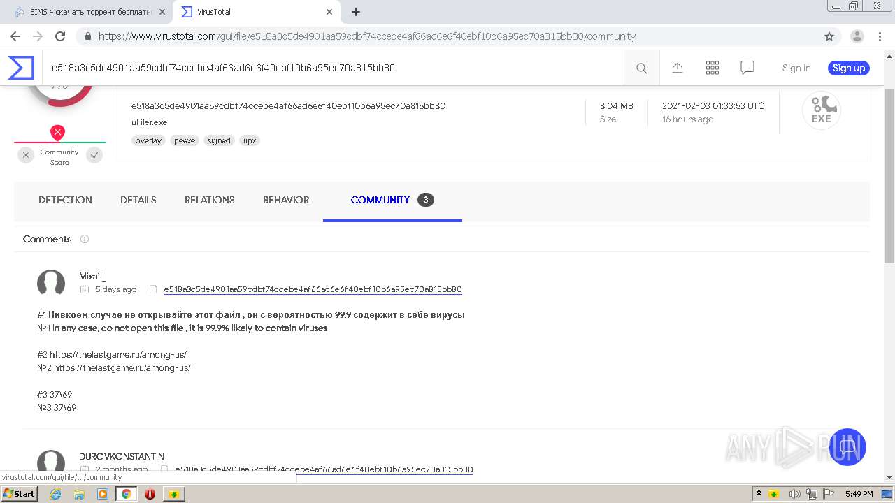Image resolution: width=895 pixels, height=503 pixels.
Task: Click the DUROVKONSTANTIN username
Action: pos(122,456)
